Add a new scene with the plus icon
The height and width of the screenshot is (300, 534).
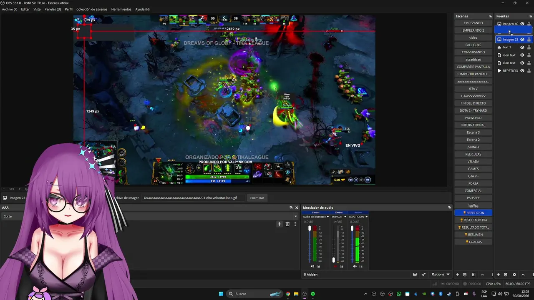[458, 275]
